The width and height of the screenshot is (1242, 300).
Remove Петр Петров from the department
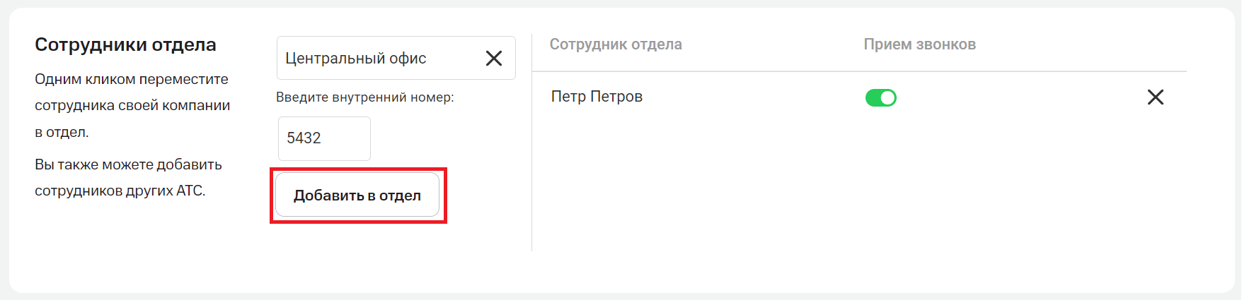(1155, 97)
